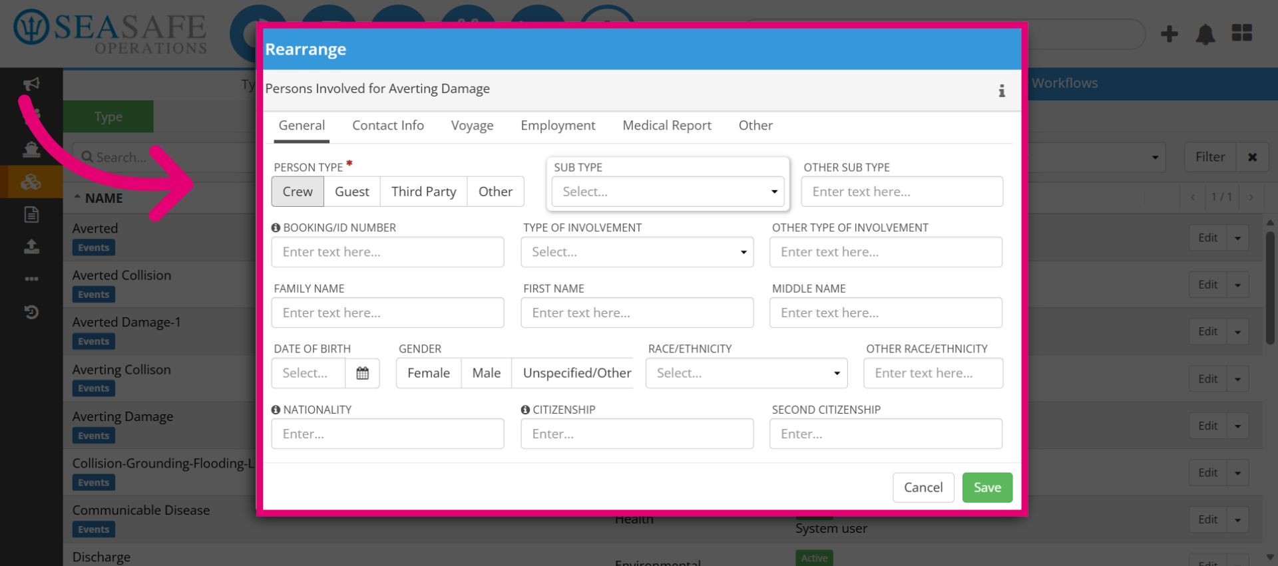Switch to the Employment tab
Image resolution: width=1278 pixels, height=566 pixels.
point(558,126)
